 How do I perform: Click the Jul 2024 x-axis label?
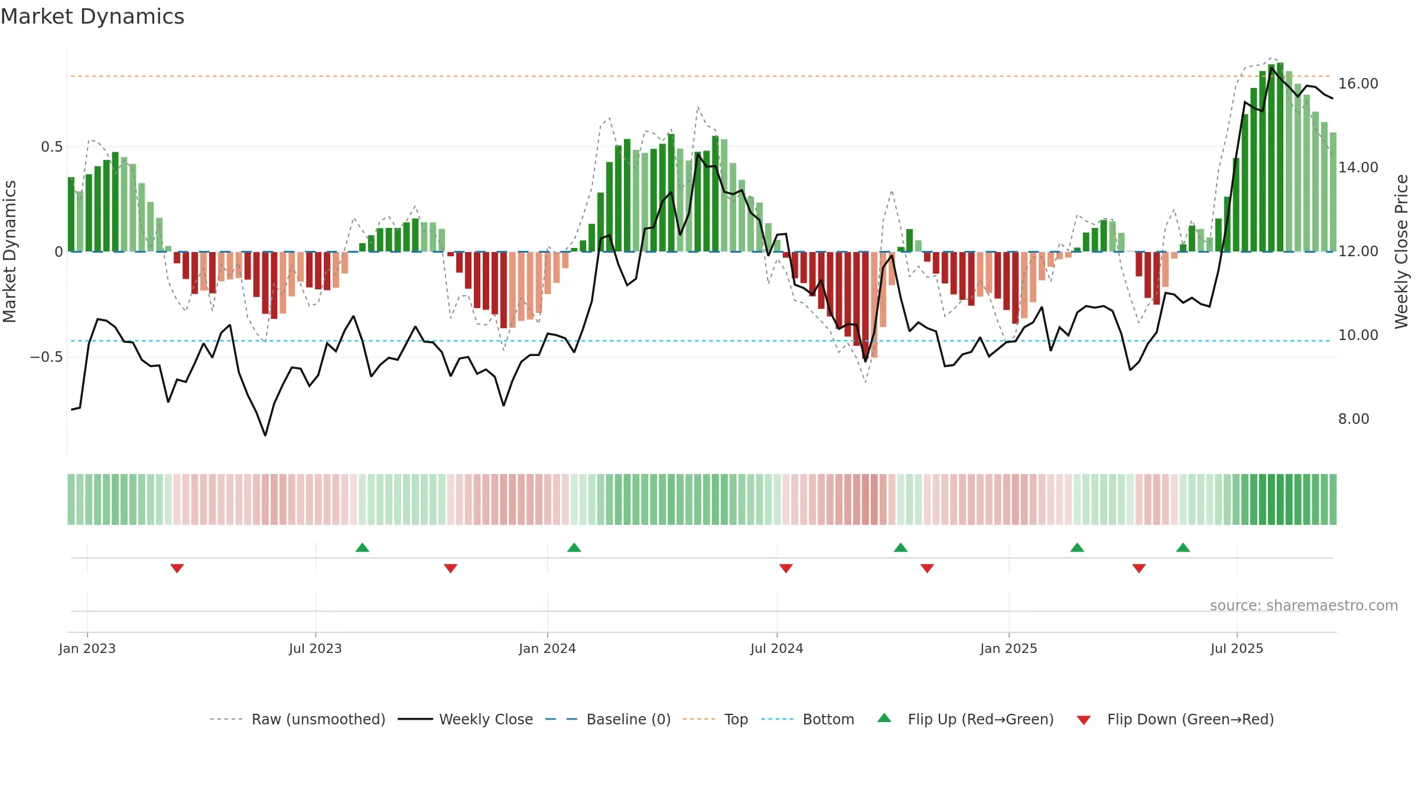pos(777,648)
